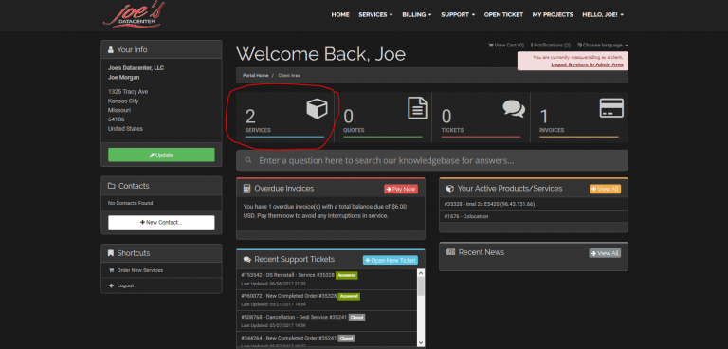Click the Open New Ticket button
728x349 pixels.
390,260
